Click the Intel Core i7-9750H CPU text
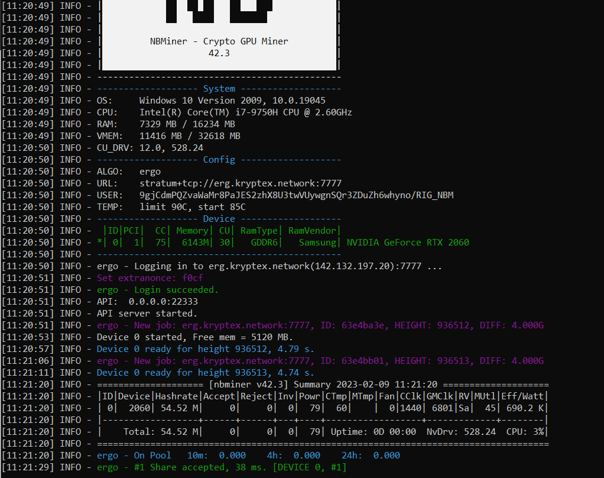The width and height of the screenshot is (604, 478). [x=245, y=112]
